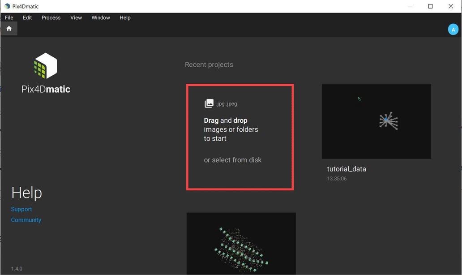The height and width of the screenshot is (275, 462).
Task: Close the Pix4Dmatic window
Action: (451, 6)
